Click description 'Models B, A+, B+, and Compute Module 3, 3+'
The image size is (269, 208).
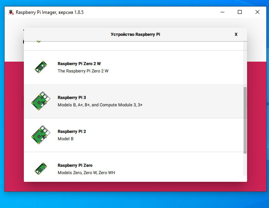tap(100, 105)
